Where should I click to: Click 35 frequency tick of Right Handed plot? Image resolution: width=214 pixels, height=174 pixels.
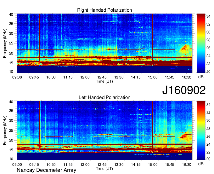pos(11,24)
